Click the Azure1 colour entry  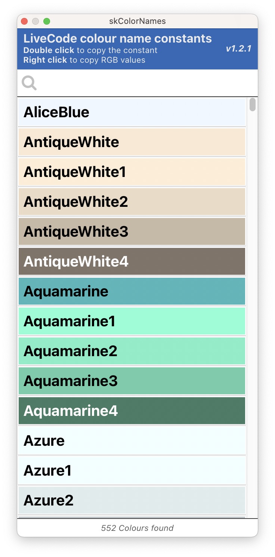[132, 470]
